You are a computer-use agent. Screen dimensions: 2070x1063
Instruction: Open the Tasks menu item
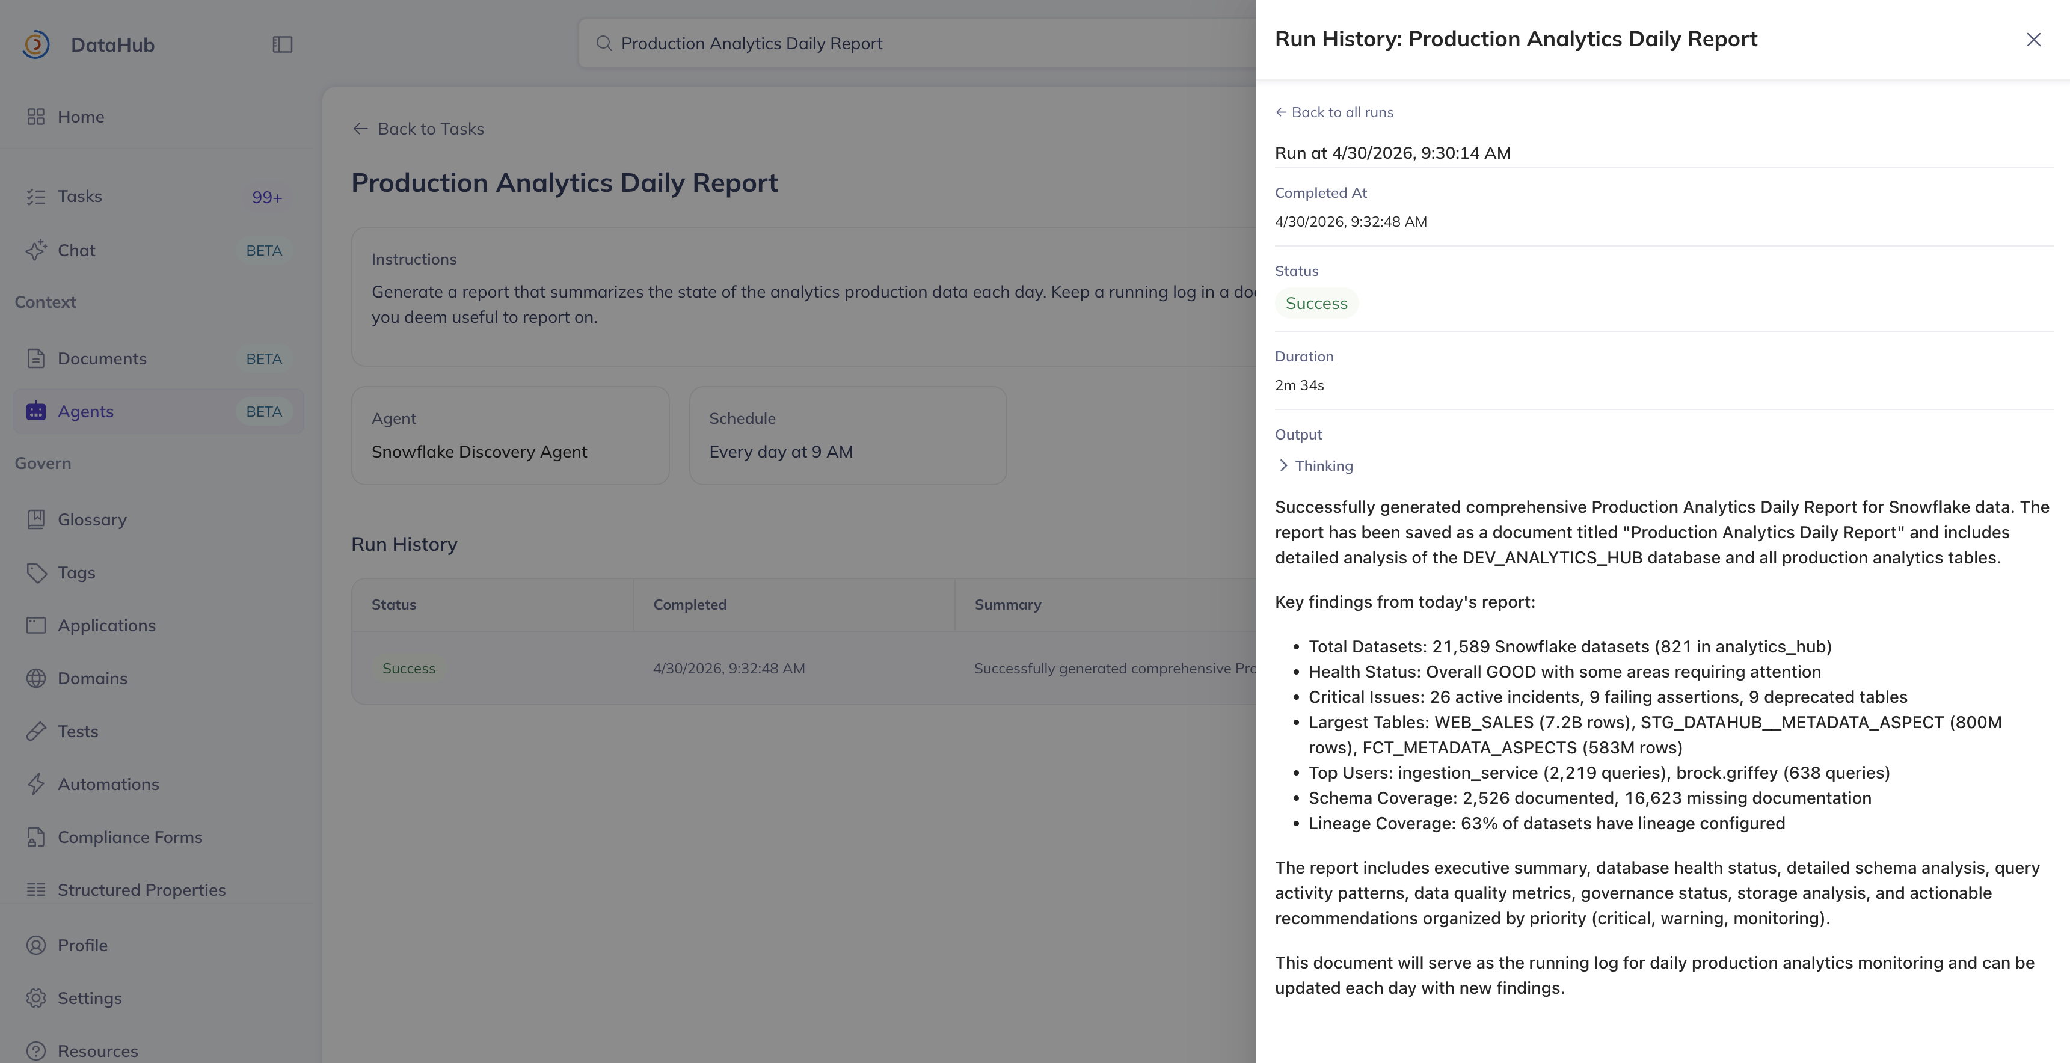tap(79, 197)
